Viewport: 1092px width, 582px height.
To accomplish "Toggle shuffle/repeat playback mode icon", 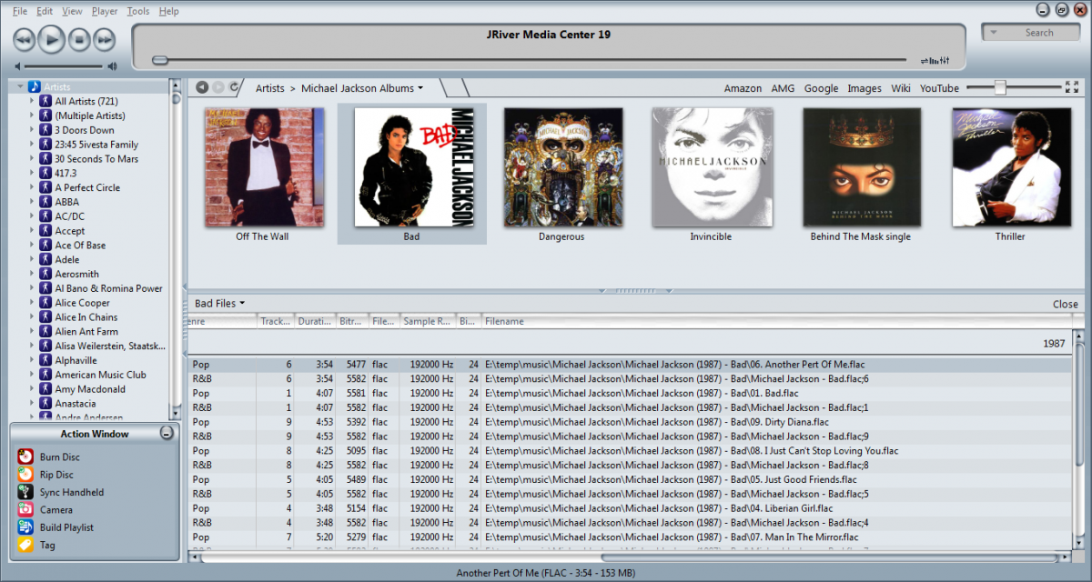I will tap(925, 61).
